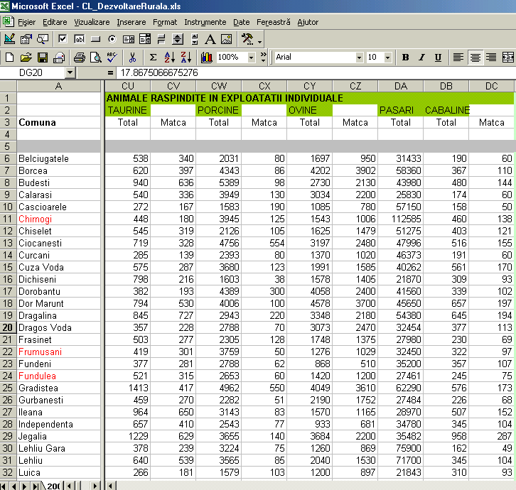
Task: Click the Cut scissors icon
Action: 132,58
